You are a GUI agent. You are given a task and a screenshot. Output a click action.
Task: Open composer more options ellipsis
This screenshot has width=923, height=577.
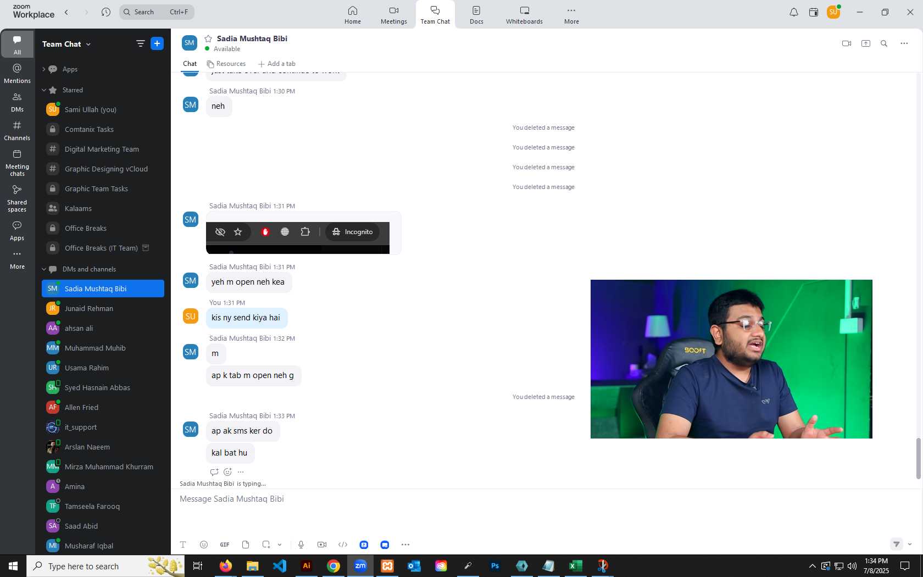405,545
